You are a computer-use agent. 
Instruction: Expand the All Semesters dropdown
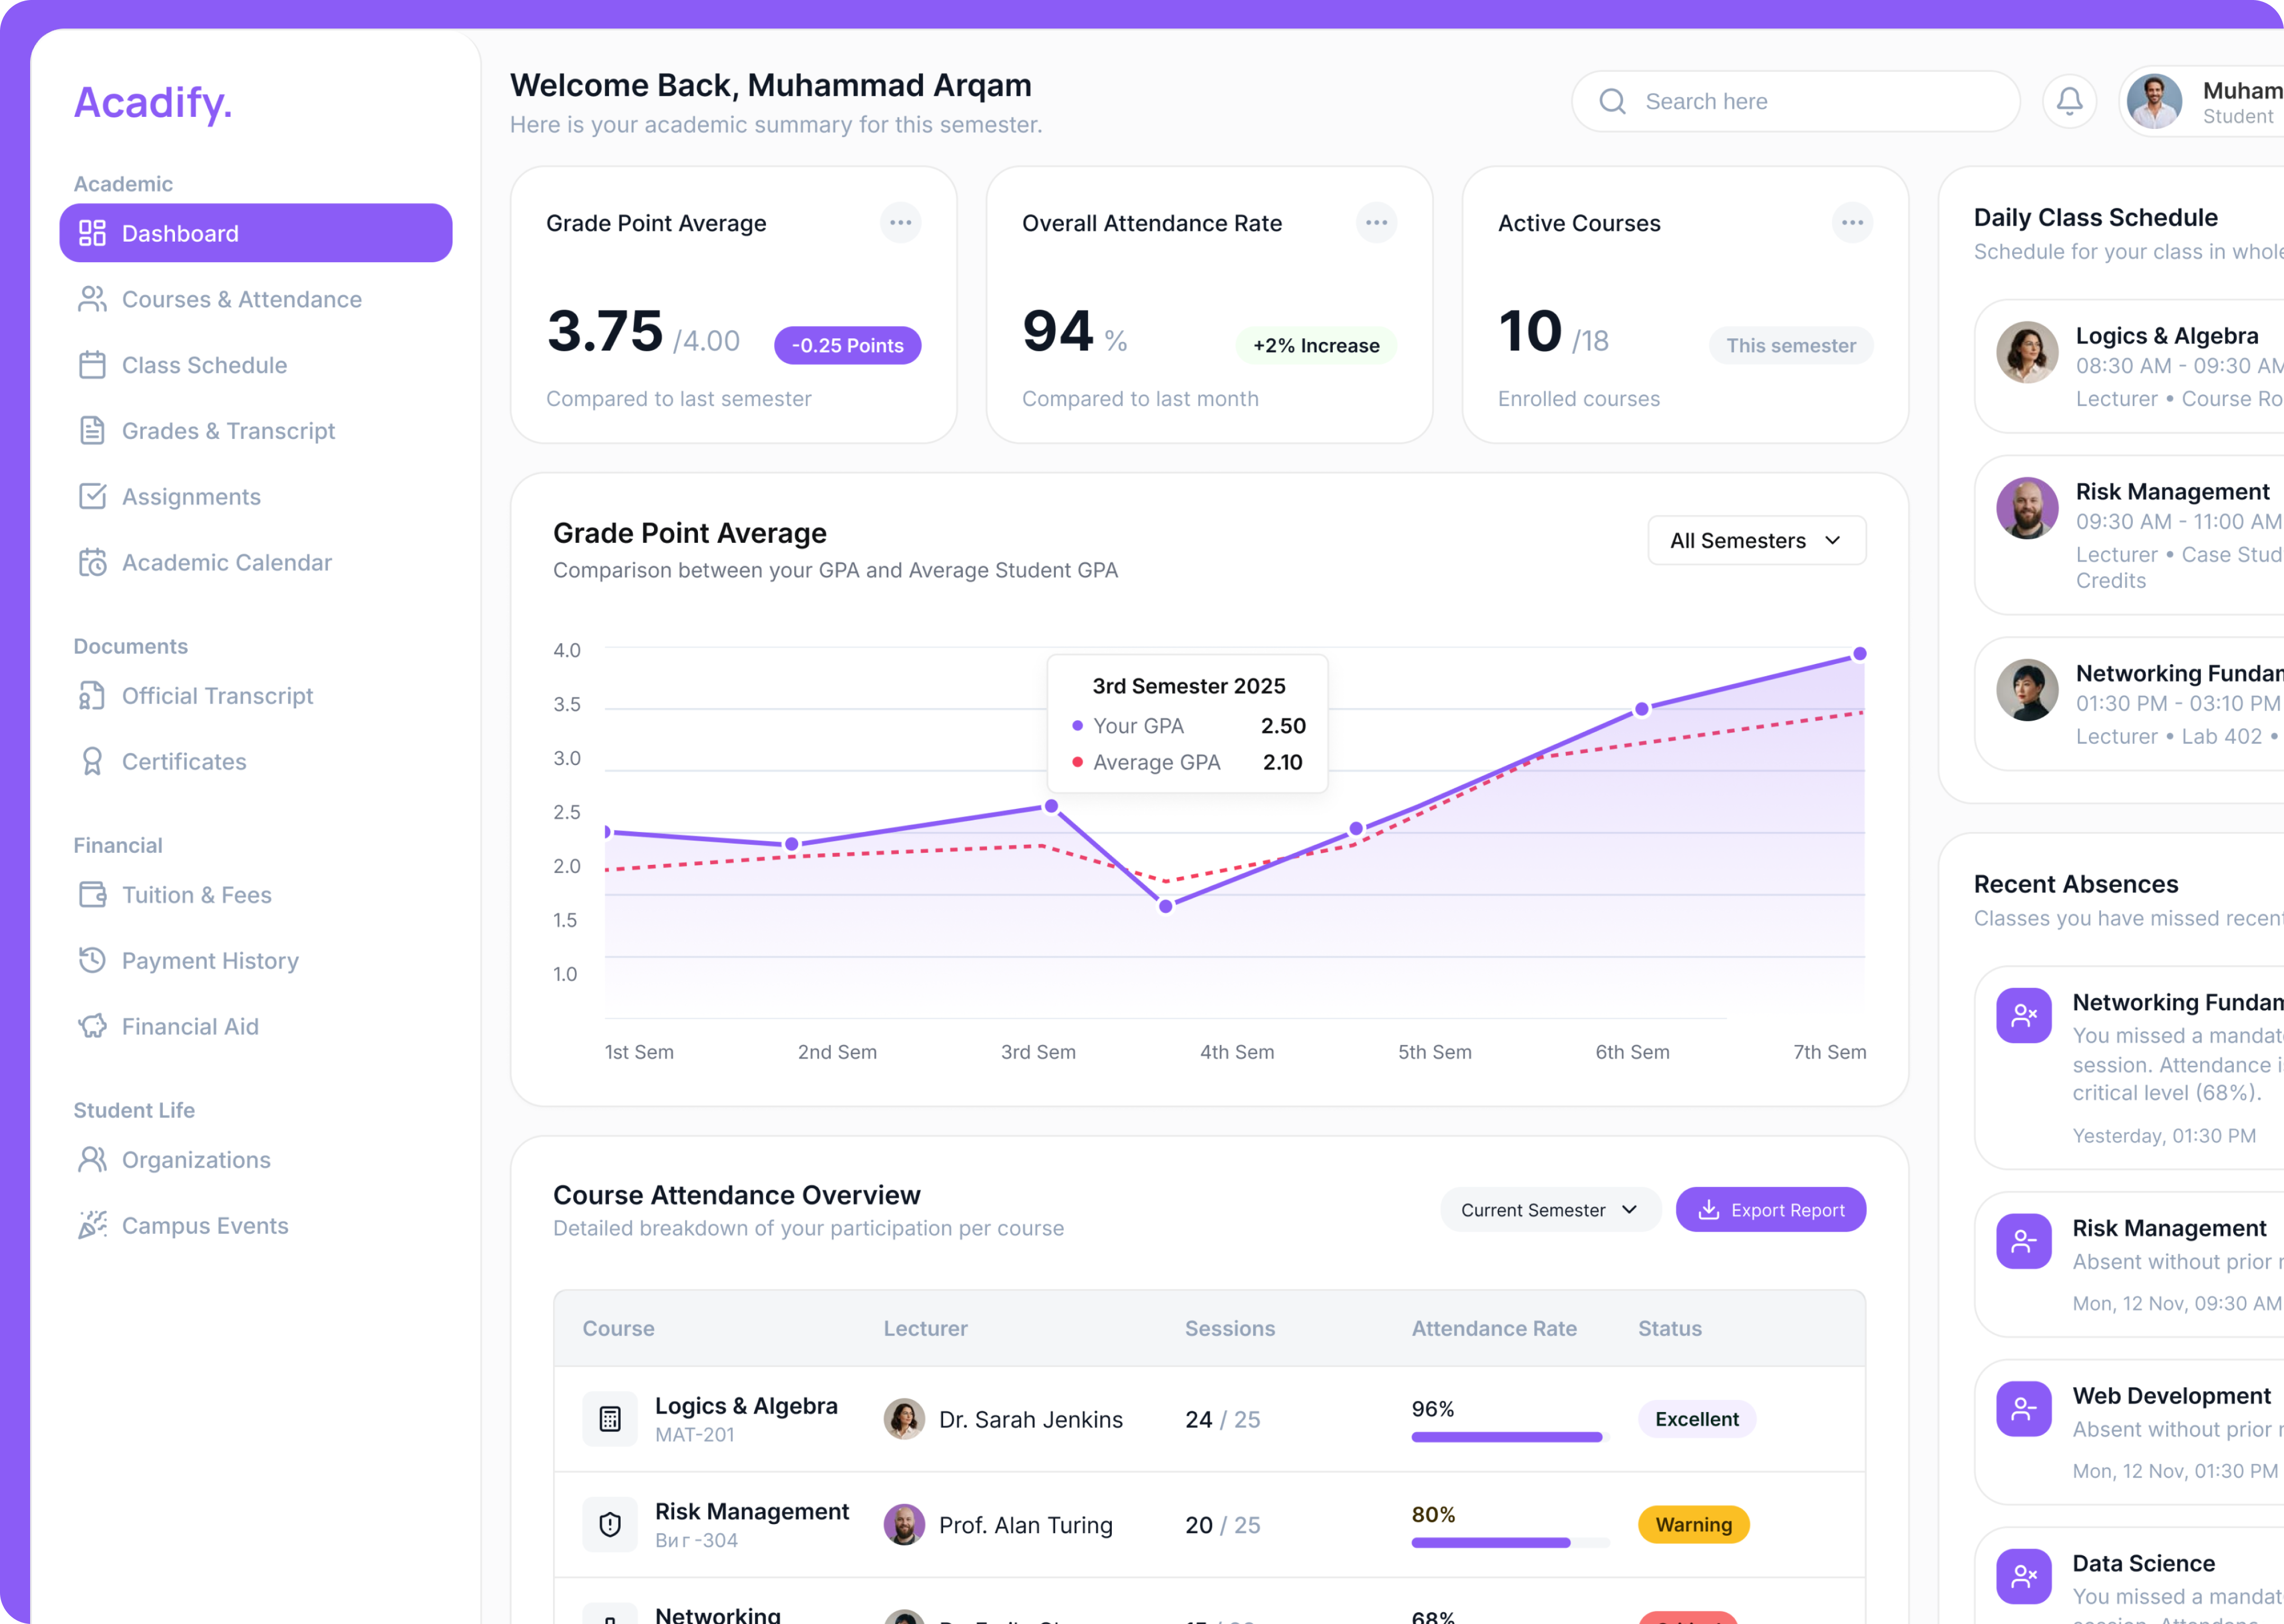[1756, 541]
